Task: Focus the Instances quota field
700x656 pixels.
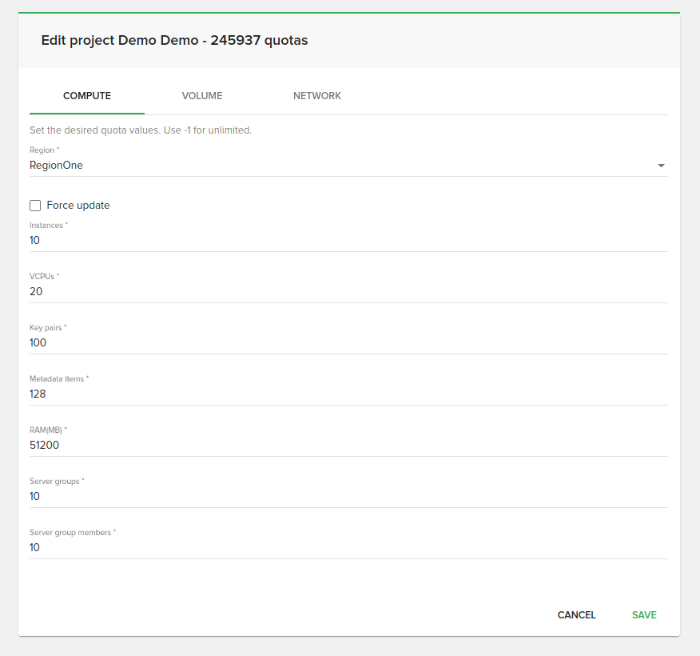Action: (348, 241)
